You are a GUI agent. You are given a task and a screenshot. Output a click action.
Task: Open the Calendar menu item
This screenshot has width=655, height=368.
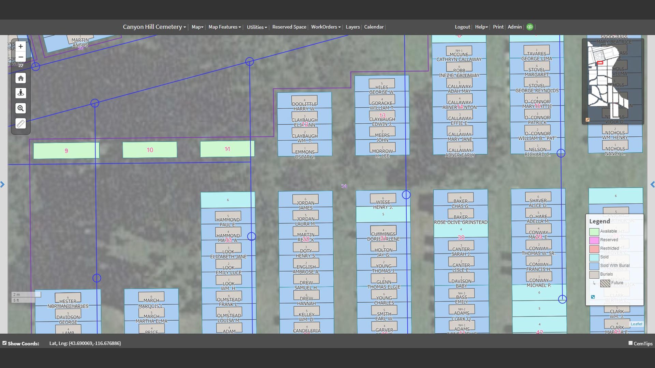(374, 27)
